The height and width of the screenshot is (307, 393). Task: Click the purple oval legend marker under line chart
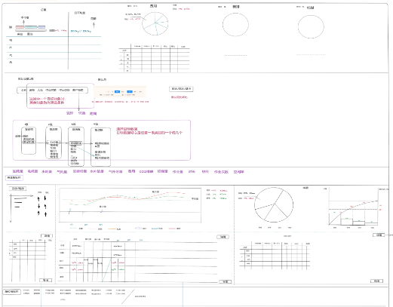click(138, 229)
